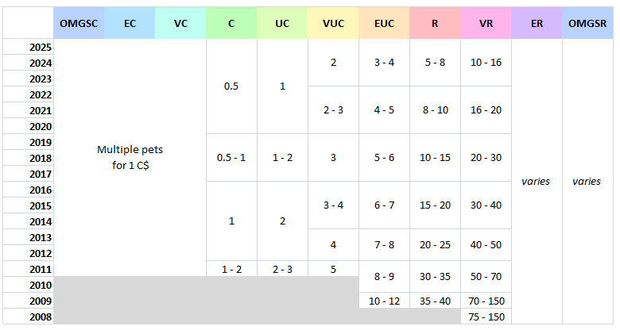The image size is (620, 330).
Task: Click the R cell showing 35 - 40
Action: pos(435,301)
